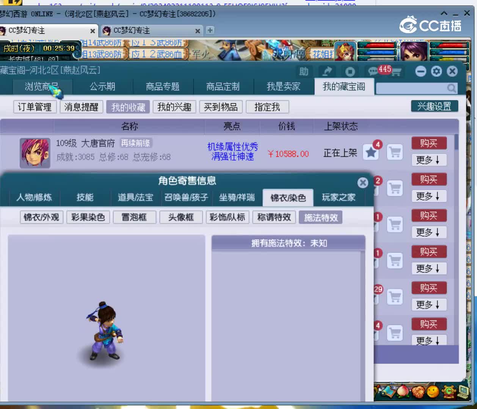Open 坐骑/祥瑞 tab in popup
Image resolution: width=477 pixels, height=409 pixels.
coord(237,197)
